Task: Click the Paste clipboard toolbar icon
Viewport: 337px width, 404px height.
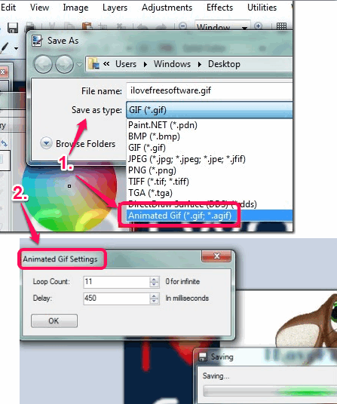Action: tap(87, 27)
